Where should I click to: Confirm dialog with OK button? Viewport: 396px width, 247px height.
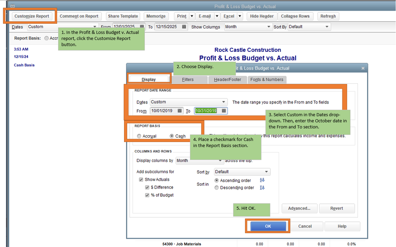pos(268,226)
